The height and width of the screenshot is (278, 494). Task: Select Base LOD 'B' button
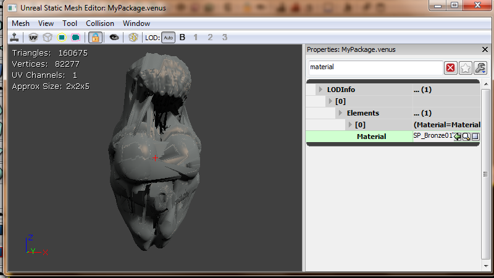pos(182,38)
